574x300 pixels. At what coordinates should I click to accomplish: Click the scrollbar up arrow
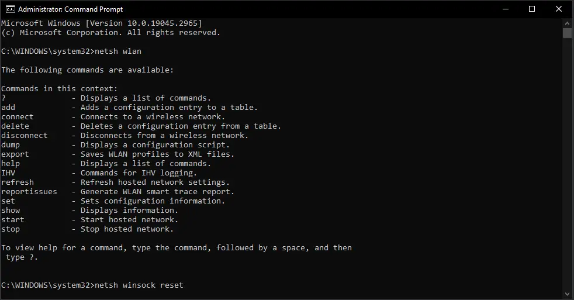[568, 23]
